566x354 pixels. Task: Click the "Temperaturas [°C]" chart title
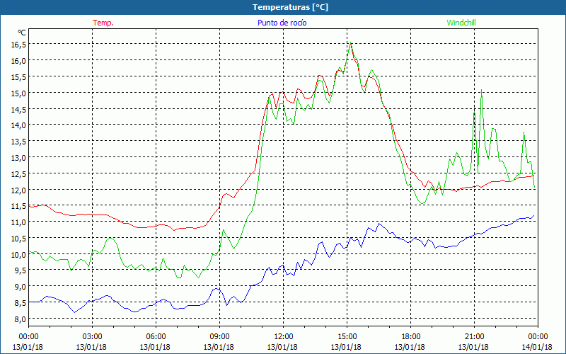click(290, 7)
